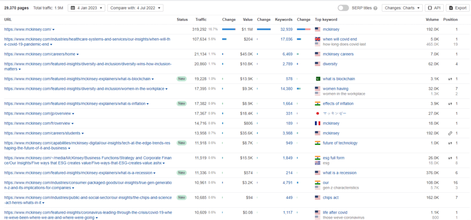Click the India flag beside 'effects of inflation'

coord(317,104)
